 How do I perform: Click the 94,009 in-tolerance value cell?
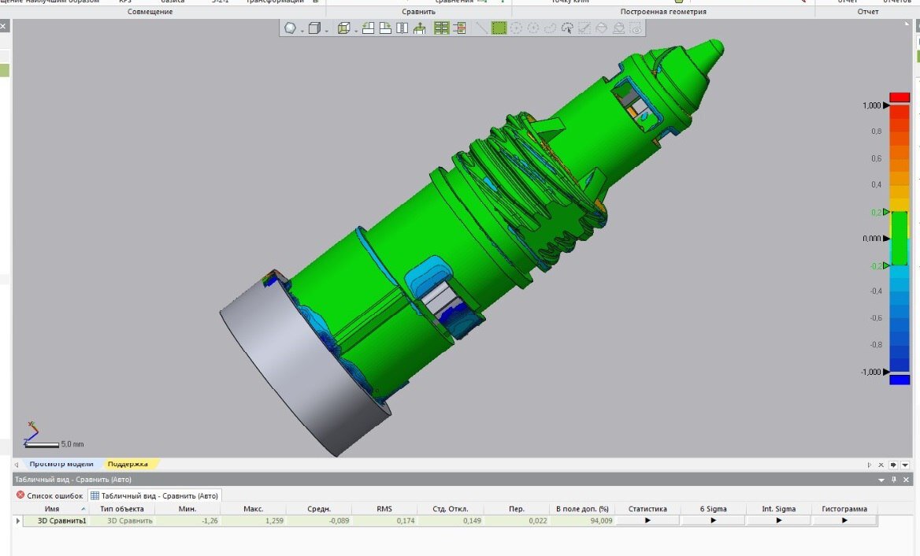[x=582, y=521]
